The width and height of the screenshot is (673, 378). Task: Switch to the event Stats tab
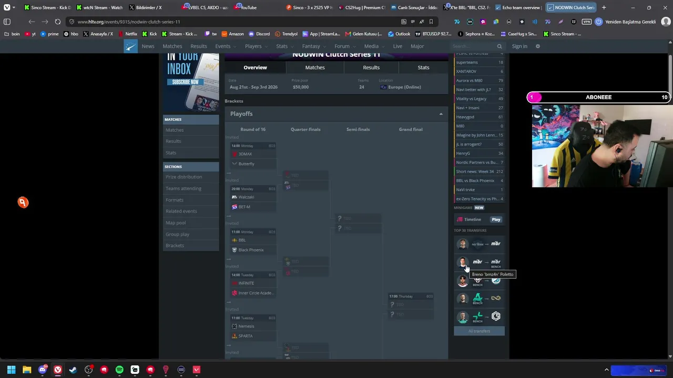tap(423, 67)
